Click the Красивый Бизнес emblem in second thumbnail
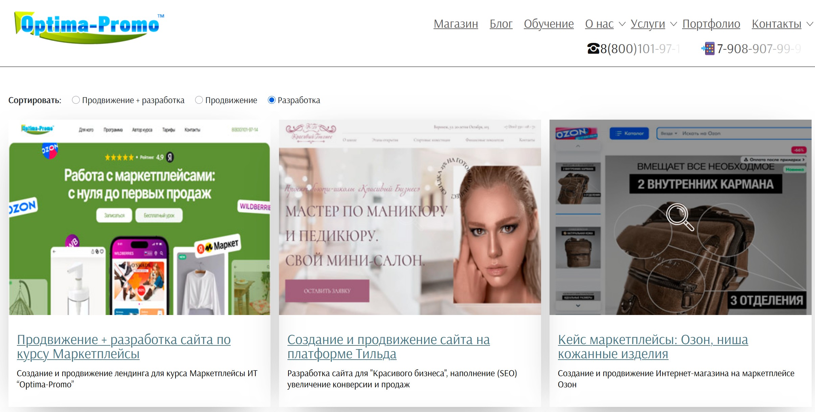This screenshot has width=815, height=412. click(x=311, y=132)
